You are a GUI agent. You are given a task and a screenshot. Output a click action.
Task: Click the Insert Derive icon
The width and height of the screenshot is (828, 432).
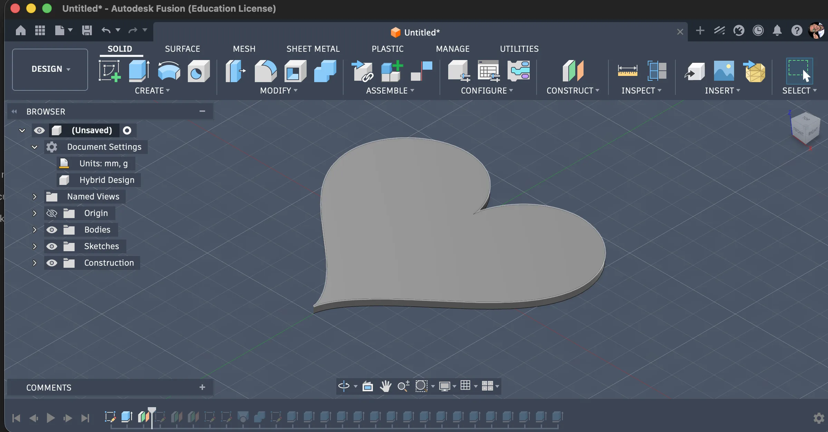(694, 71)
